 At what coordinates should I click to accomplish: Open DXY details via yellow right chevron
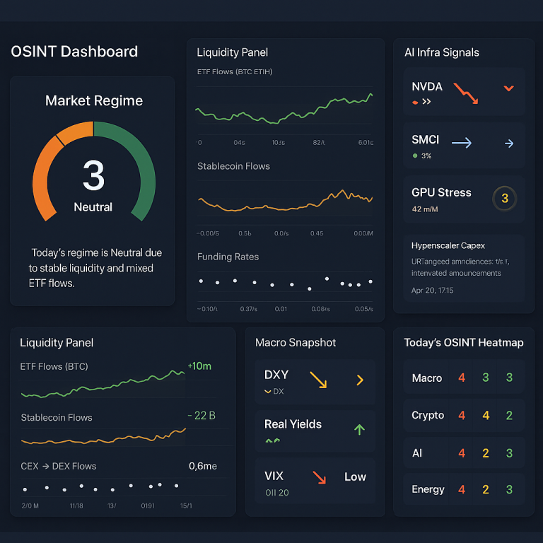click(359, 380)
